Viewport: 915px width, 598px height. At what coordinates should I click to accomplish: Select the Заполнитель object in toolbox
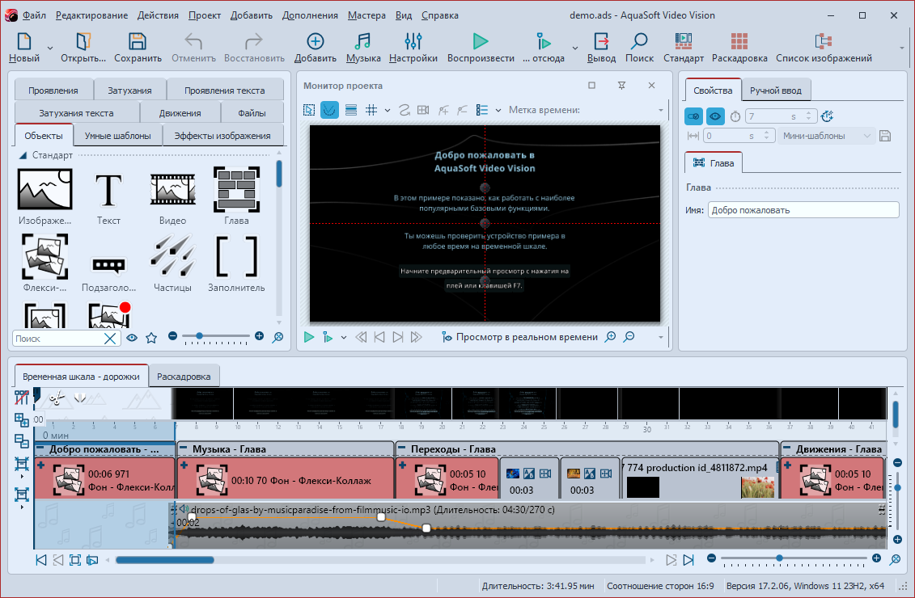[x=236, y=263]
